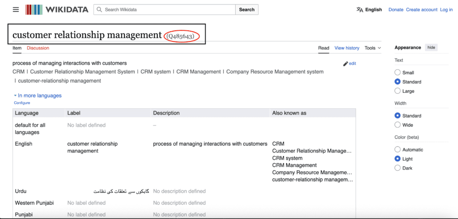Viewport: 458px width, 219px height.
Task: Enable Dark color mode
Action: coord(398,168)
